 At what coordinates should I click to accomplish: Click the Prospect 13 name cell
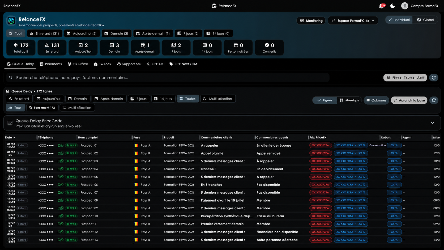point(89,240)
